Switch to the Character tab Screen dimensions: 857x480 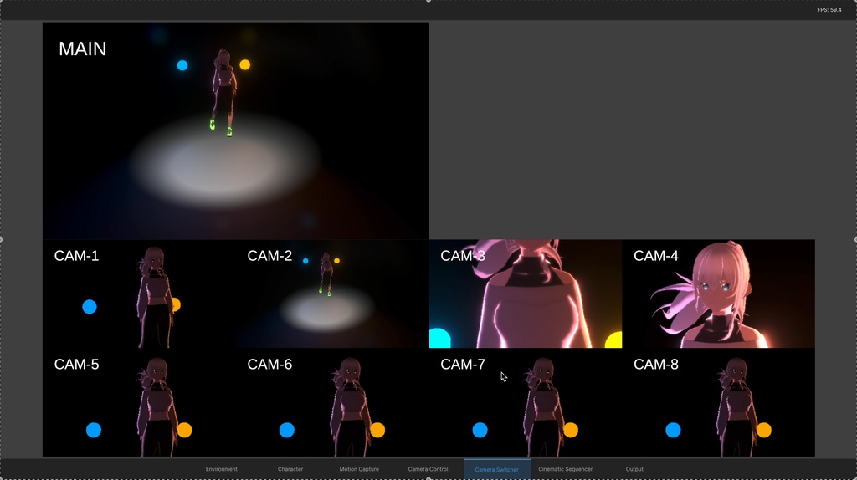pyautogui.click(x=290, y=469)
